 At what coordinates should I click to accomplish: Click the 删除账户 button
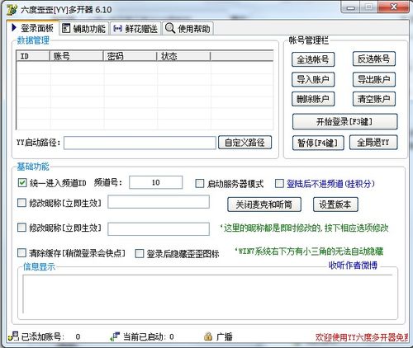(x=313, y=99)
